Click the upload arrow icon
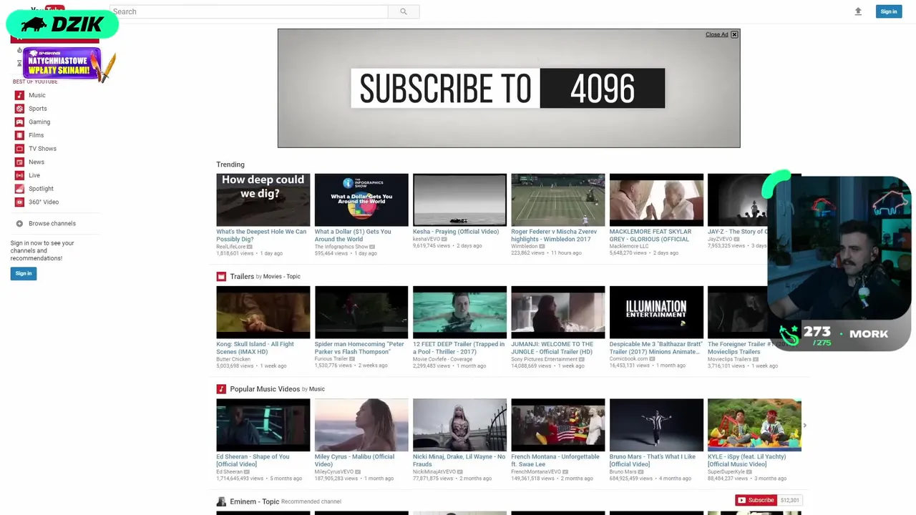Screen dimensions: 916x515 click(x=858, y=11)
